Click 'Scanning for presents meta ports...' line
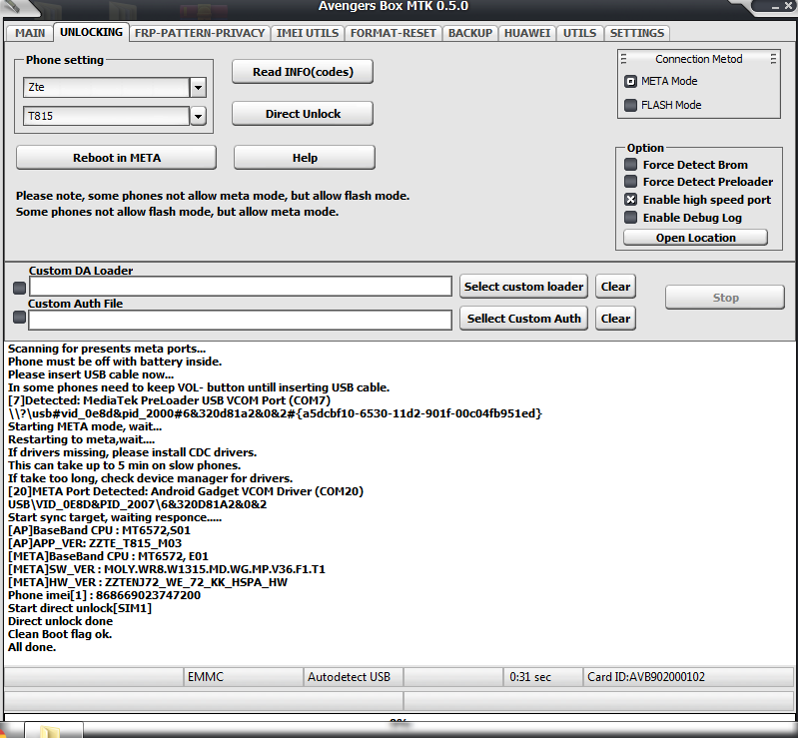The width and height of the screenshot is (798, 744). pyautogui.click(x=107, y=349)
